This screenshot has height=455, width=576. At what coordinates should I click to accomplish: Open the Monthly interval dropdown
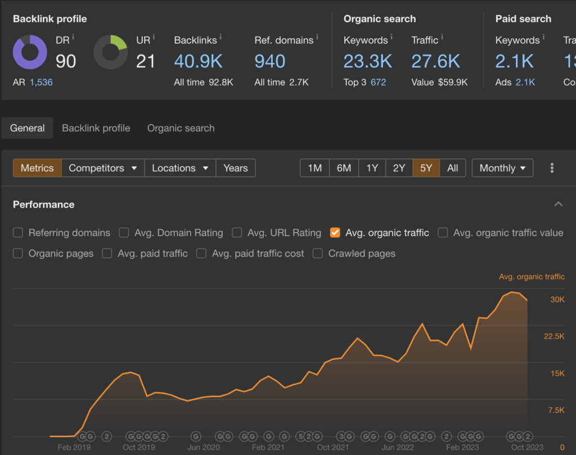click(502, 168)
